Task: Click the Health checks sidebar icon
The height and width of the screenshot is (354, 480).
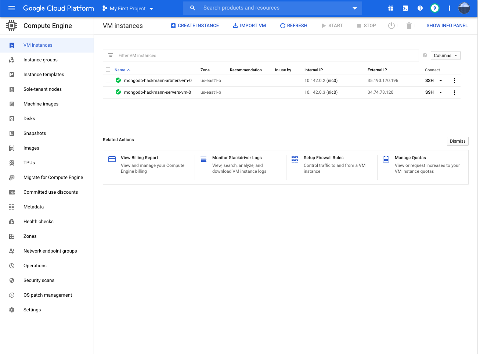Action: 12,222
